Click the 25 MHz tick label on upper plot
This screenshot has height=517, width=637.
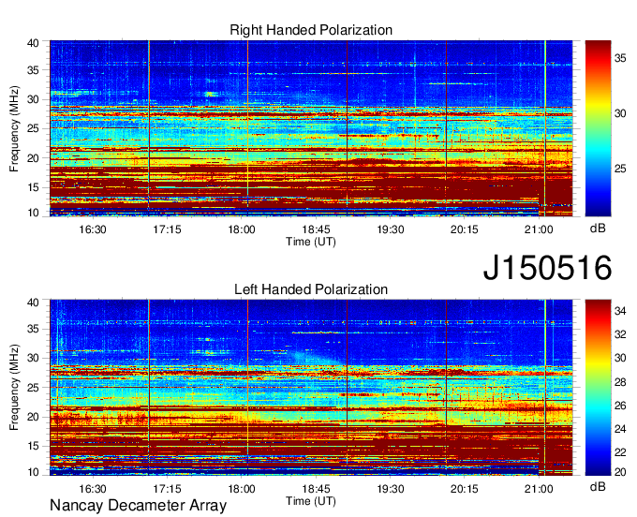tap(33, 128)
